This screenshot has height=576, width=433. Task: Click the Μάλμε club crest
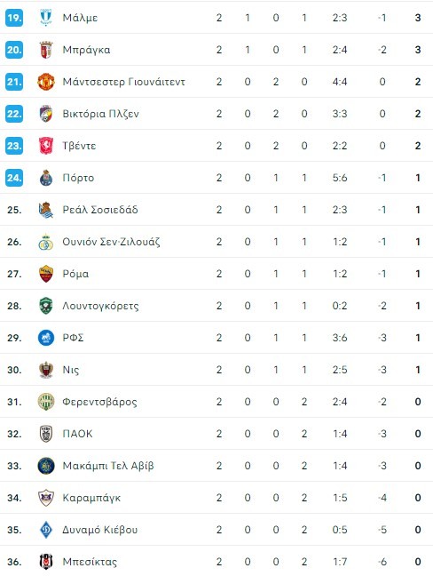tap(46, 18)
